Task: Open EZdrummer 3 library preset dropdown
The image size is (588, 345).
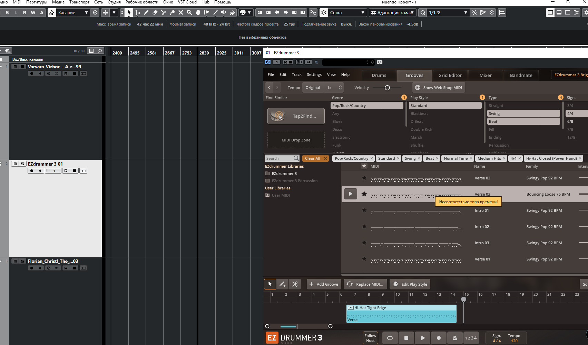Action: pyautogui.click(x=569, y=75)
